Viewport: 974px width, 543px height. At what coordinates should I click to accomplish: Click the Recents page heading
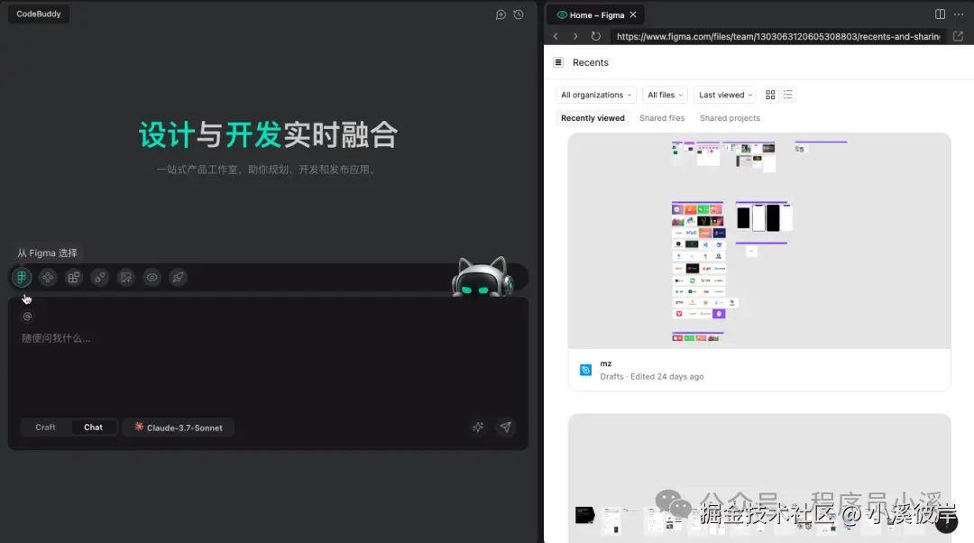click(x=590, y=63)
